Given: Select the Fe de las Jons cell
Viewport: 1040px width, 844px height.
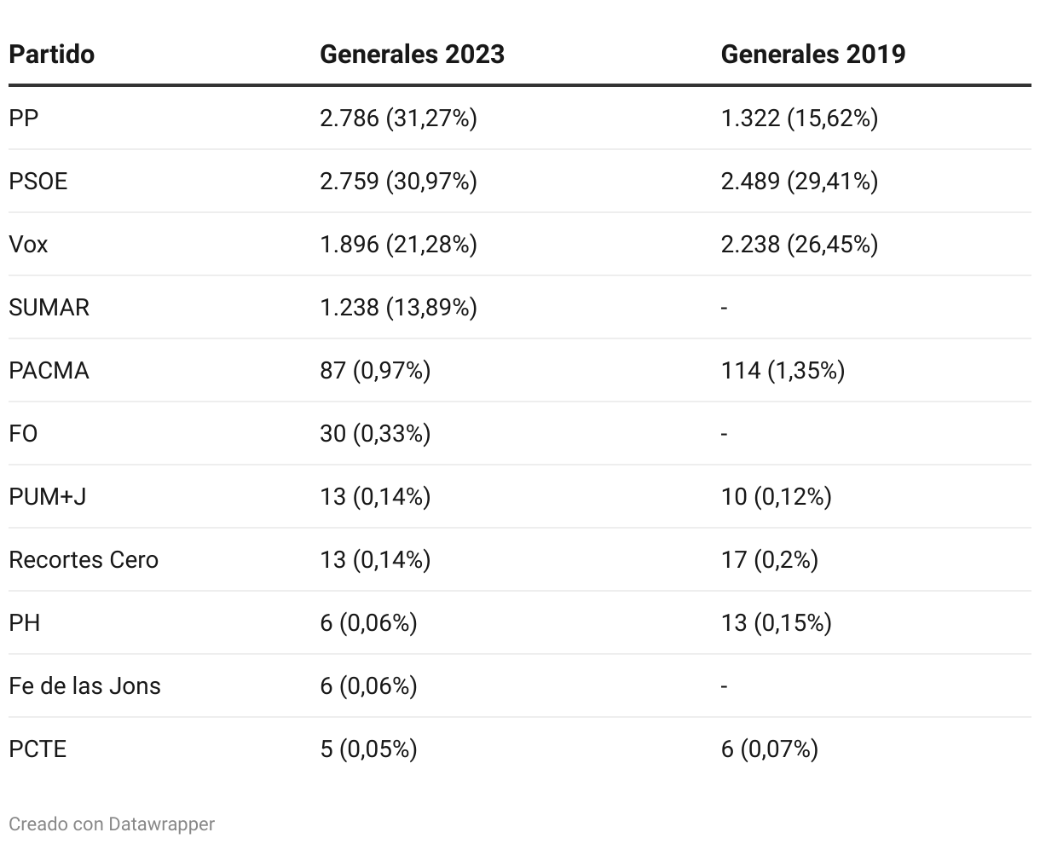Looking at the screenshot, I should click(84, 686).
